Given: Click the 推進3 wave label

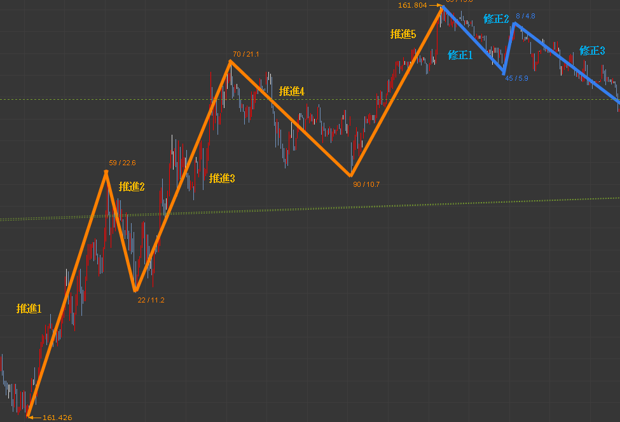Looking at the screenshot, I should [x=222, y=179].
